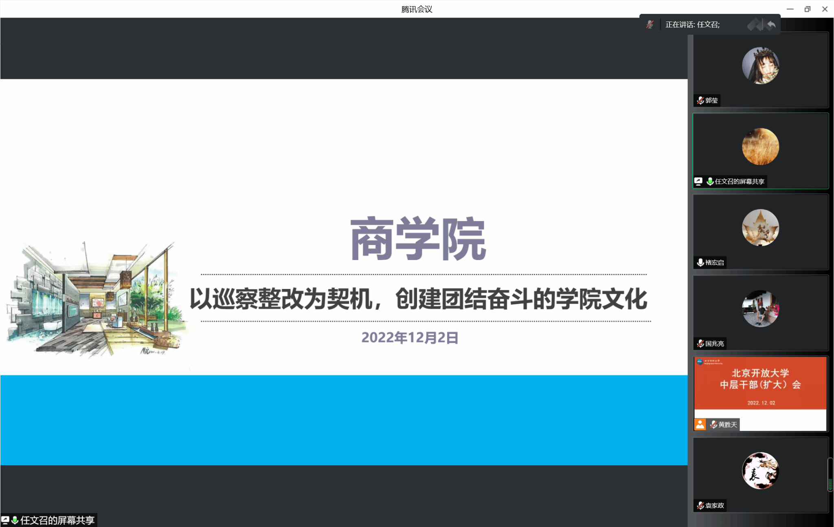This screenshot has height=527, width=834.
Task: Click the muted microphone icon in speaker bar
Action: pyautogui.click(x=650, y=24)
